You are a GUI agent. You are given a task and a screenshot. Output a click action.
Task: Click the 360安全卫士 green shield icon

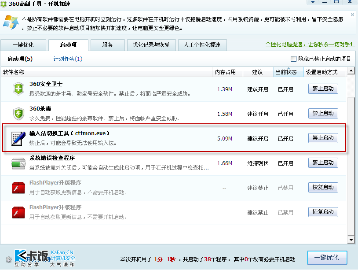pos(18,89)
